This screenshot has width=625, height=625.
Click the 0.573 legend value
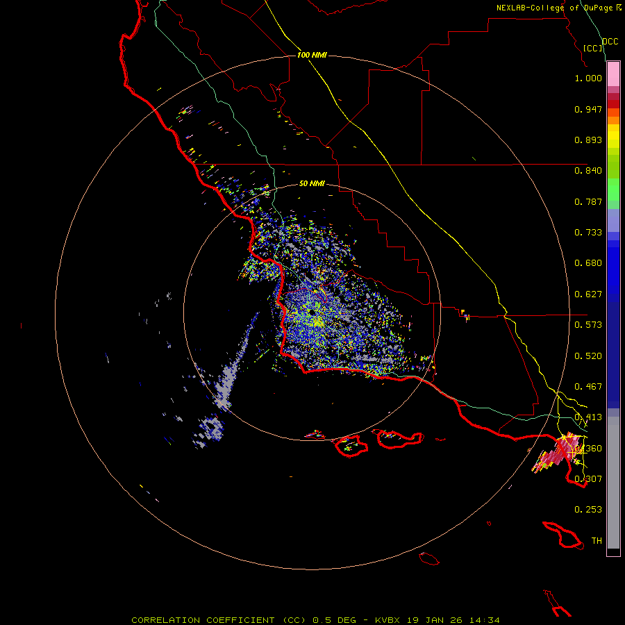[x=588, y=325]
